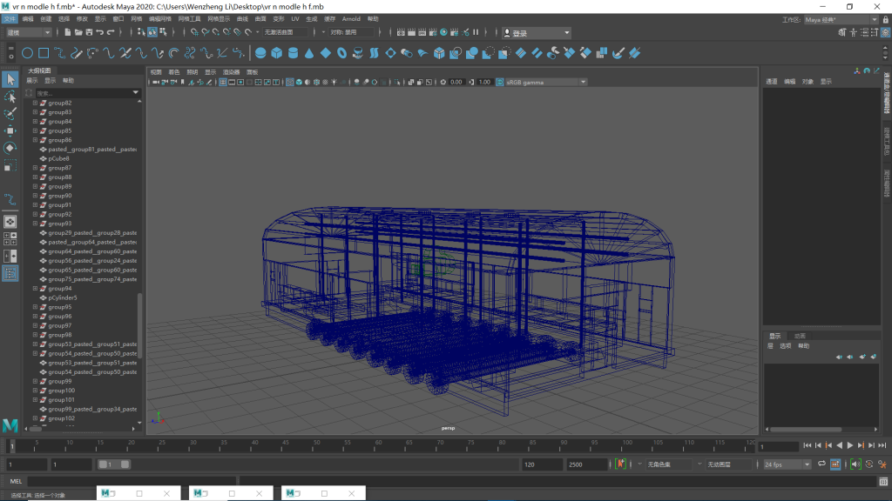The height and width of the screenshot is (501, 892).
Task: Toggle the workspace lock icon
Action: click(886, 20)
